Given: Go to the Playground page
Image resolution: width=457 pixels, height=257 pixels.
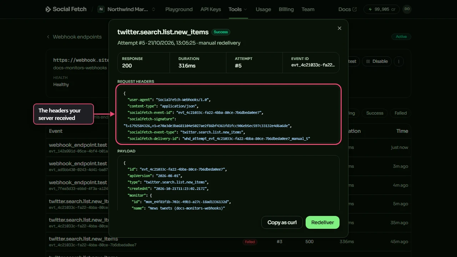Looking at the screenshot, I should pyautogui.click(x=179, y=9).
